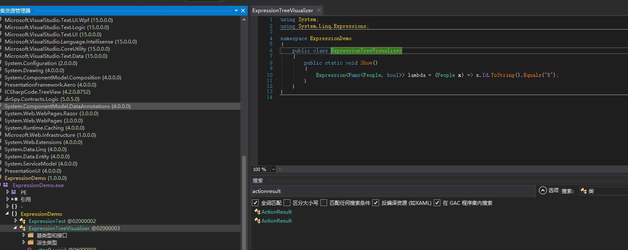Expand the 派生类型 folder
628x250 pixels.
24,242
